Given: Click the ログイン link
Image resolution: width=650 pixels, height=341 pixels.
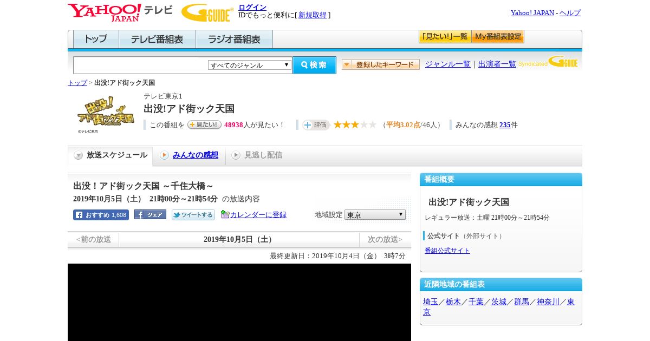Looking at the screenshot, I should point(252,7).
